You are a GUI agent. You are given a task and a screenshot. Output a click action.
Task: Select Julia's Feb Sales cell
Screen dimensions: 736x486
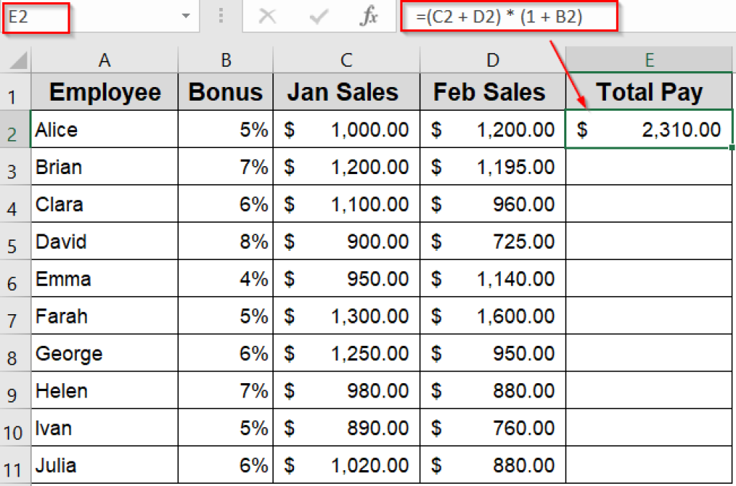coord(492,465)
